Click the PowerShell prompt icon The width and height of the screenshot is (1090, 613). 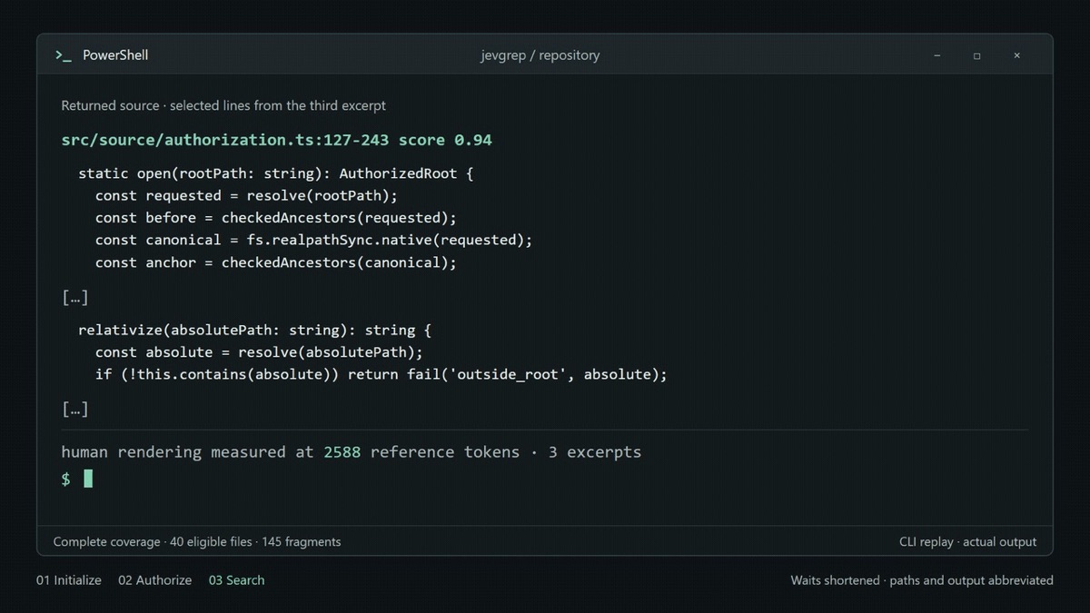pyautogui.click(x=63, y=55)
